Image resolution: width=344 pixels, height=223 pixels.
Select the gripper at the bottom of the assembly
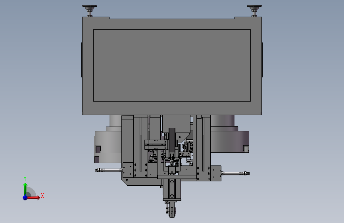[x=171, y=209]
